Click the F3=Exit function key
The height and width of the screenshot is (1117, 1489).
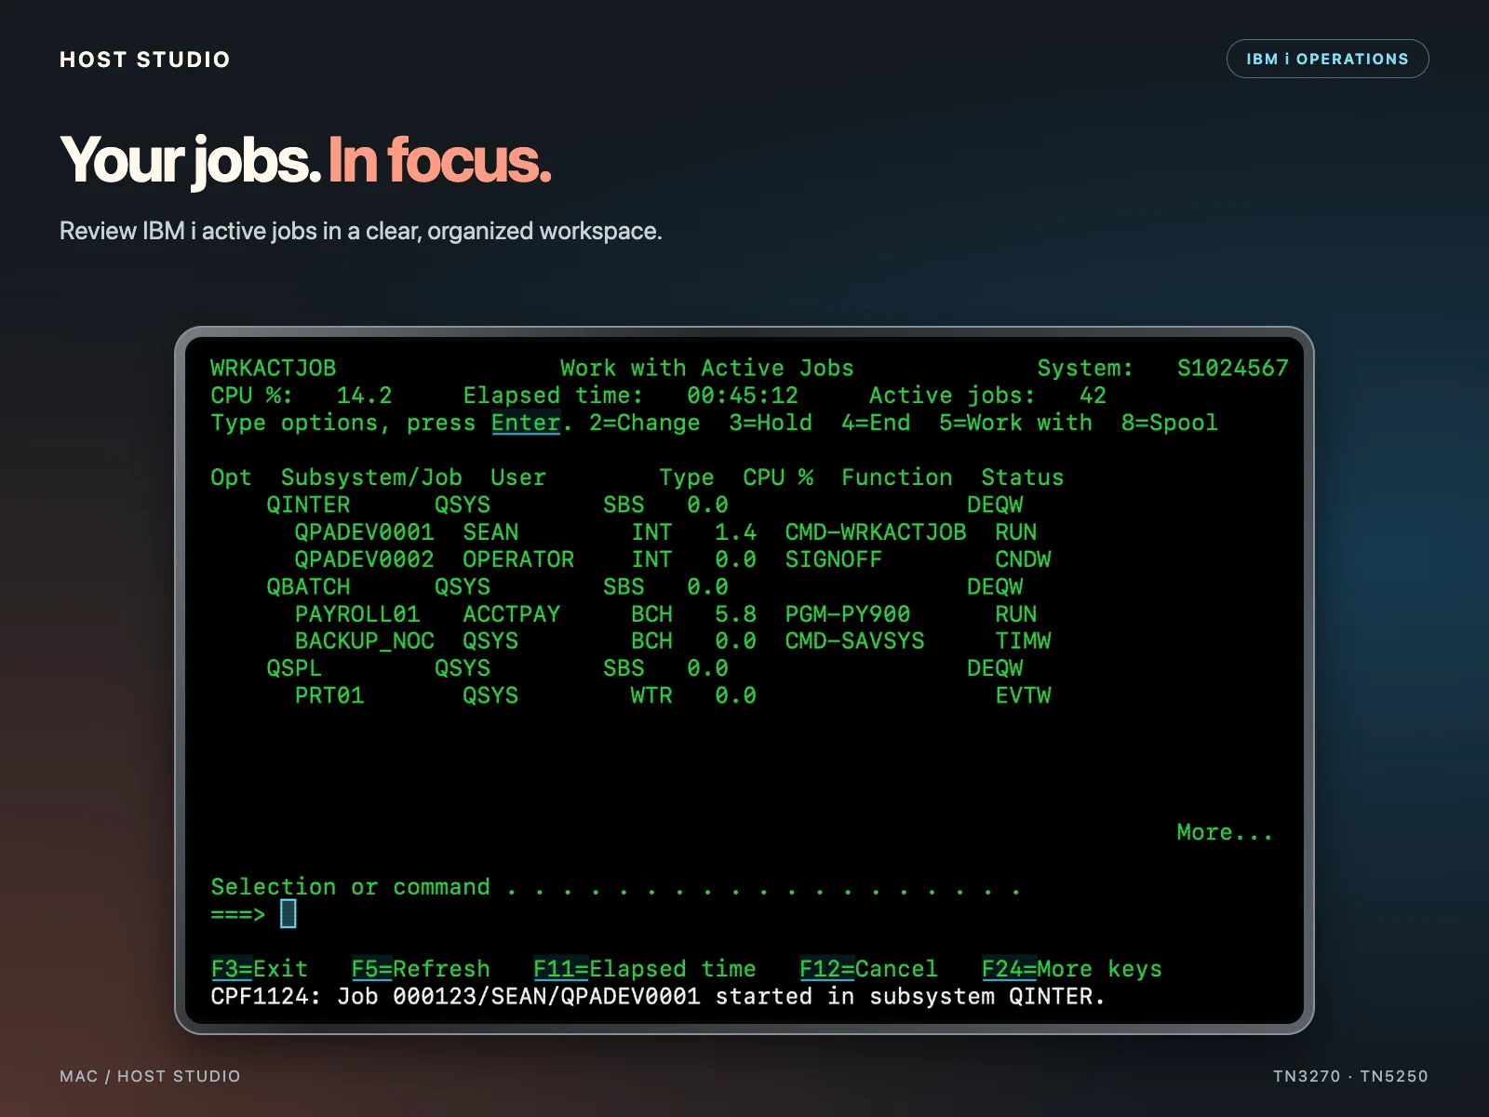click(259, 969)
